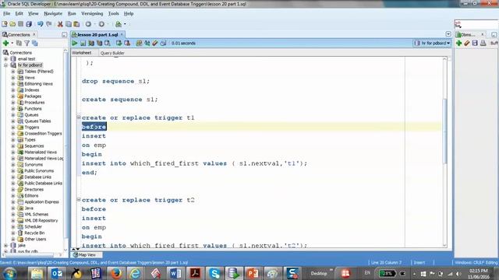Click the Refresh icon in Connections toolbar
Image resolution: width=499 pixels, height=280 pixels.
pos(19,44)
